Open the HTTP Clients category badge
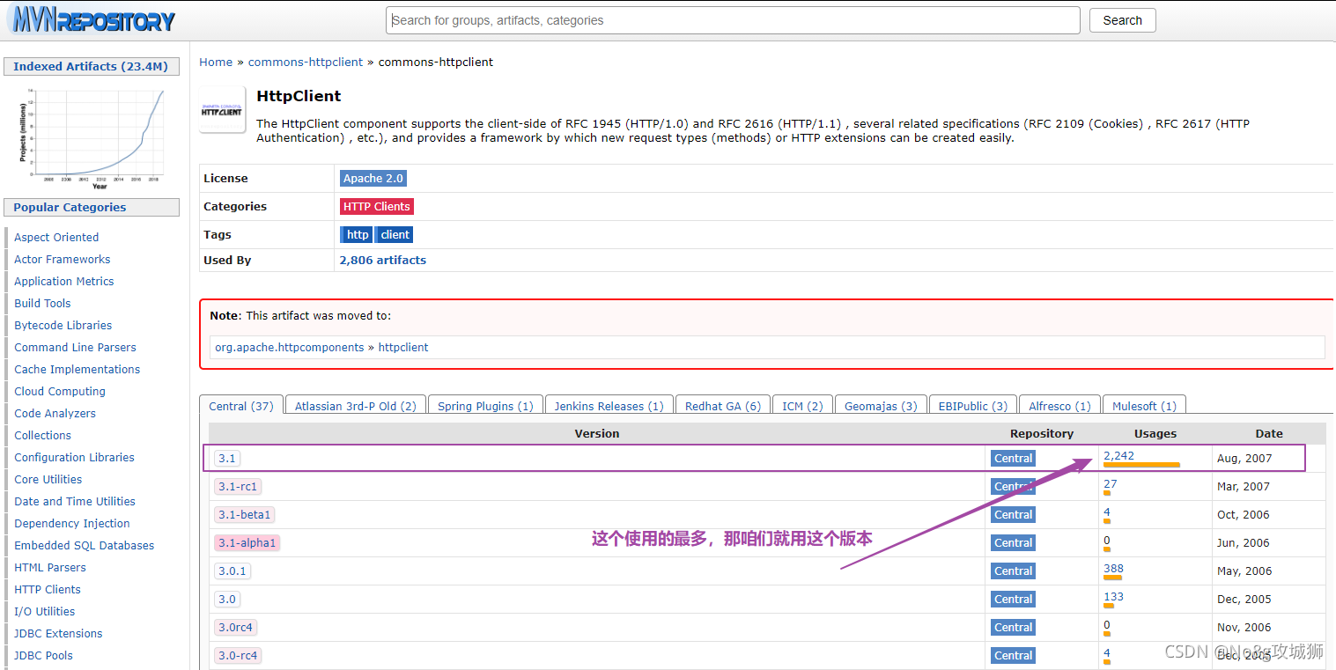 377,206
